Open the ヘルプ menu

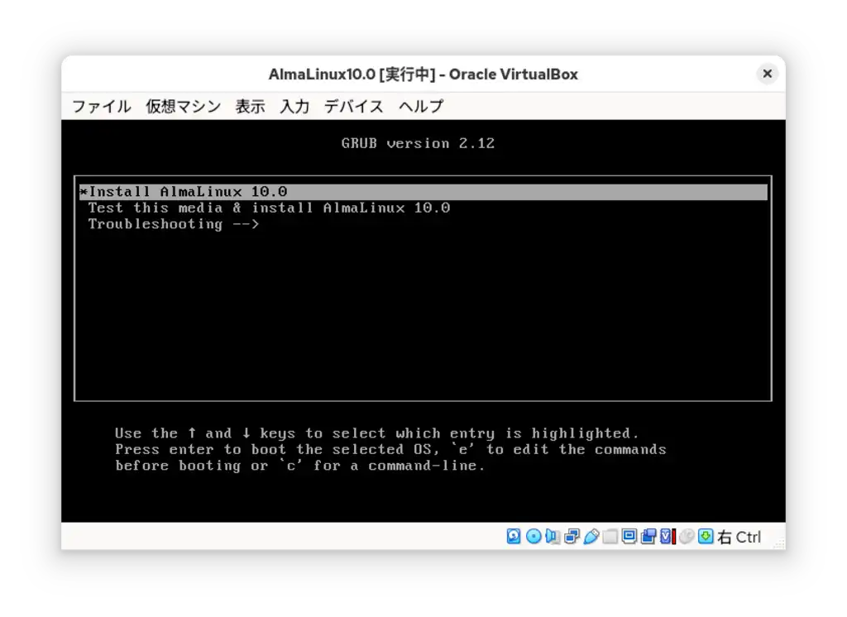[419, 106]
